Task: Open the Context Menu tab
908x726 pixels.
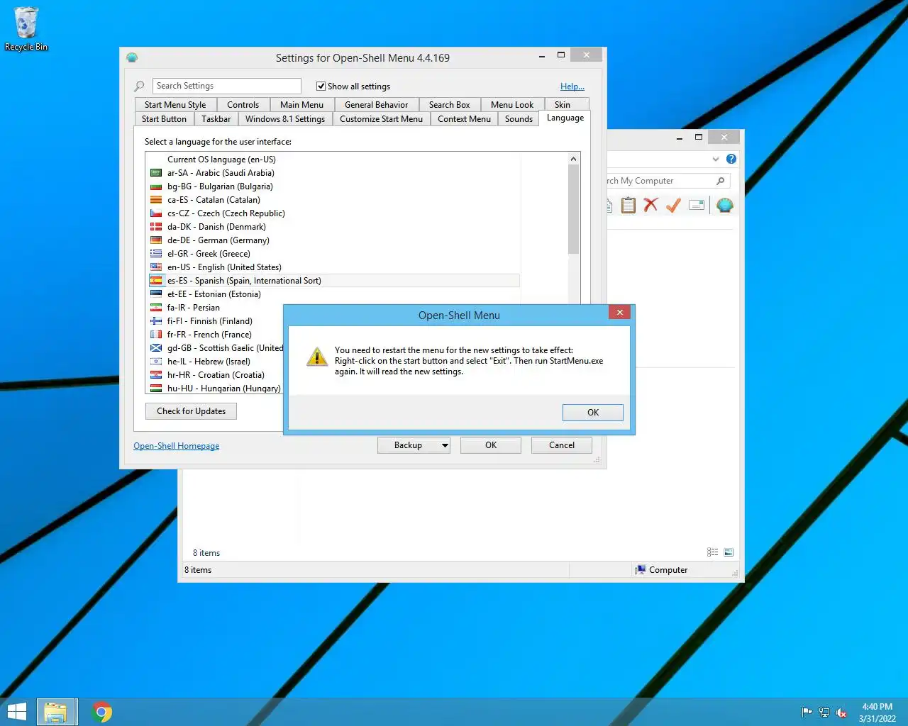Action: point(464,119)
